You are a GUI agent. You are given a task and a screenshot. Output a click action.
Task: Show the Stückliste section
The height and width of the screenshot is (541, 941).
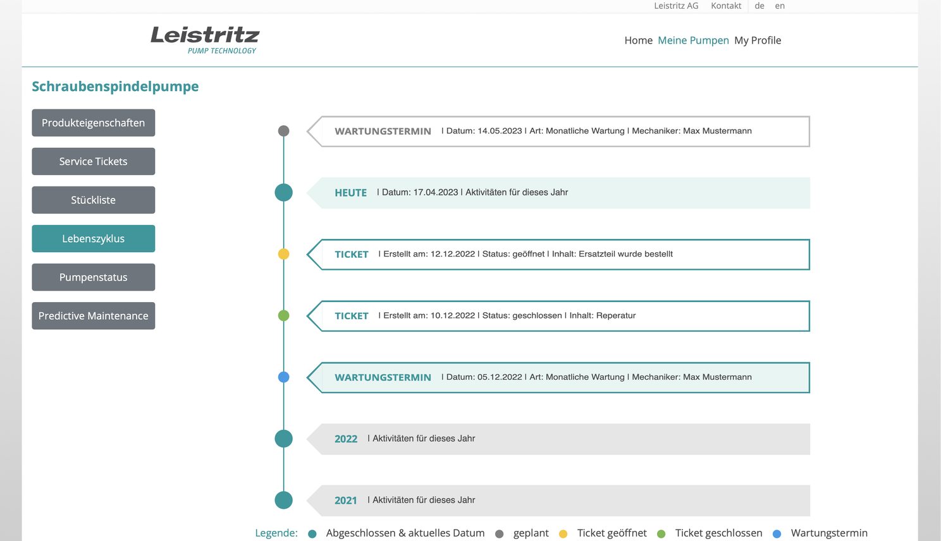point(94,200)
